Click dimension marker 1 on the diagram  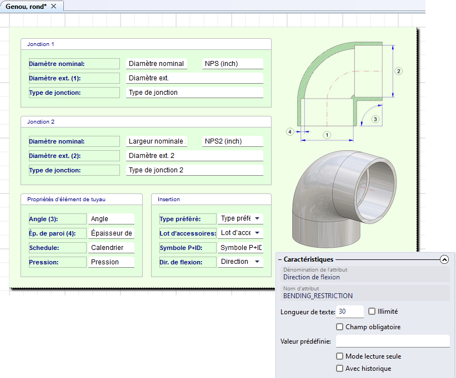point(327,135)
